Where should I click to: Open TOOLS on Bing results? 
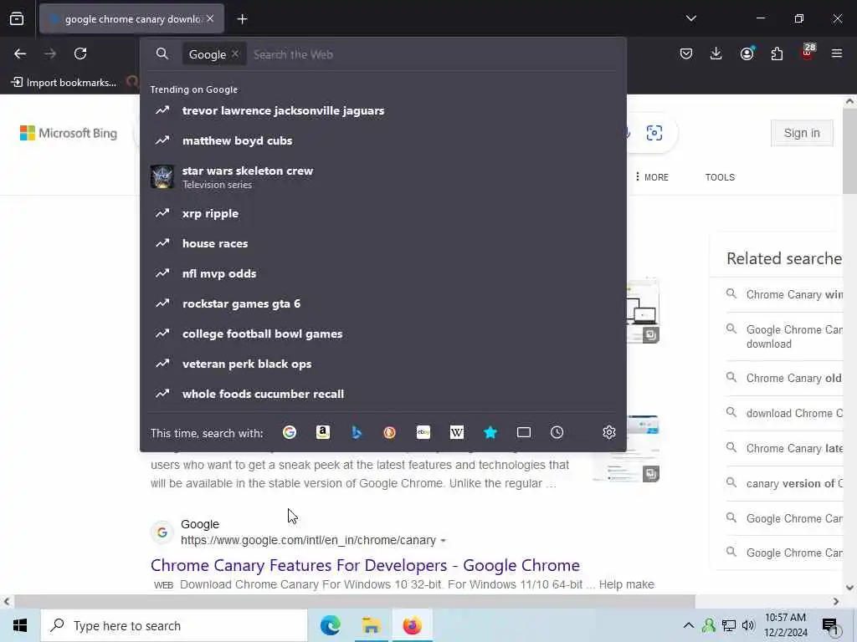click(x=720, y=177)
